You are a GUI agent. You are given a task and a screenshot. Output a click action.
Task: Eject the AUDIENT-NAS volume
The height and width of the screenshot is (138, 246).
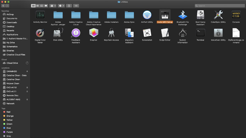click(x=27, y=99)
